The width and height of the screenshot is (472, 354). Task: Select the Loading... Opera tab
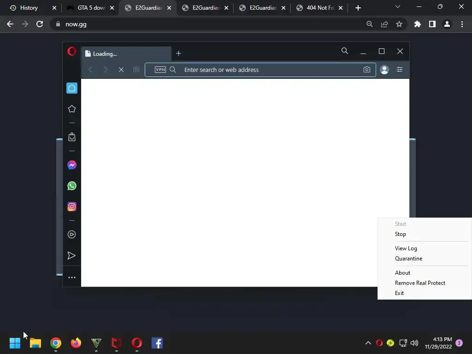(126, 53)
